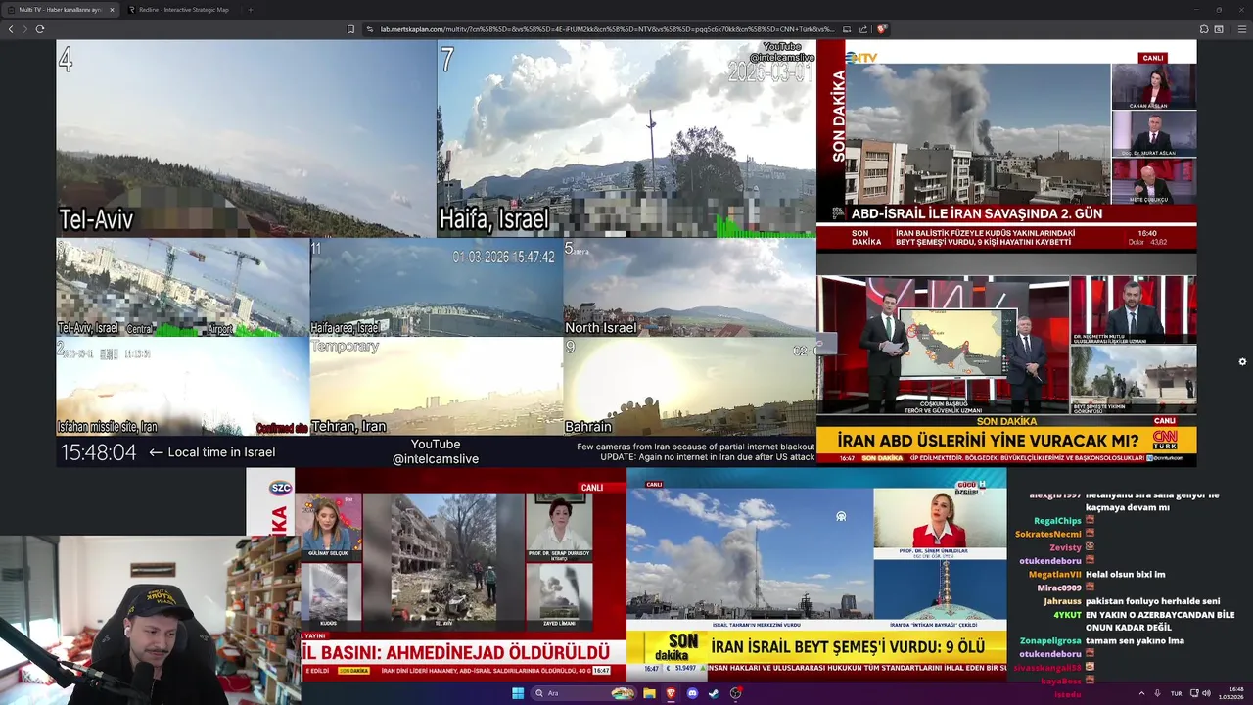Click the lower-right news stream with smoke plume
Image resolution: width=1253 pixels, height=705 pixels.
(816, 574)
